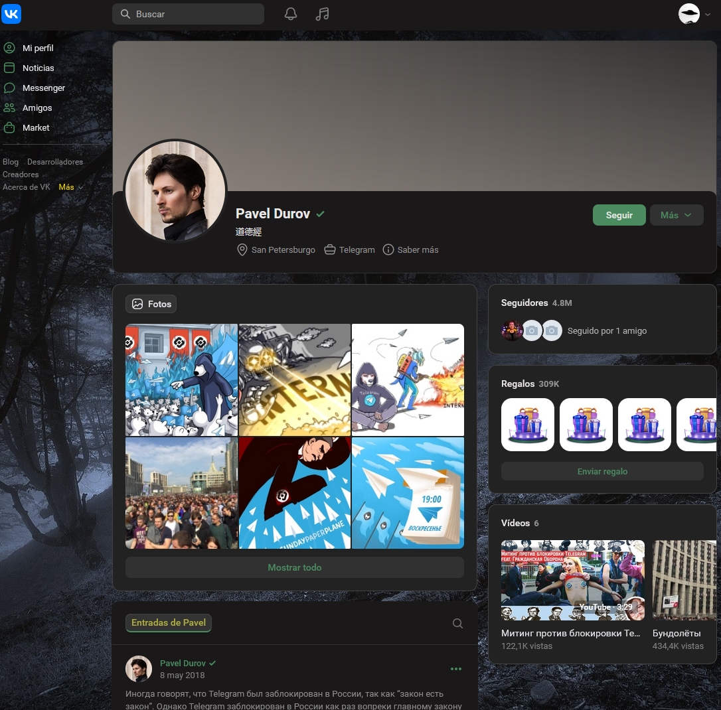Open the notifications bell icon
This screenshot has height=710, width=721.
(x=291, y=14)
